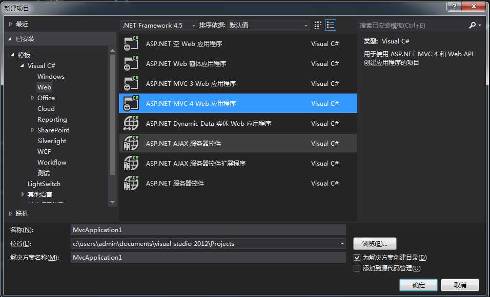Select the Cloud template category

pos(46,108)
